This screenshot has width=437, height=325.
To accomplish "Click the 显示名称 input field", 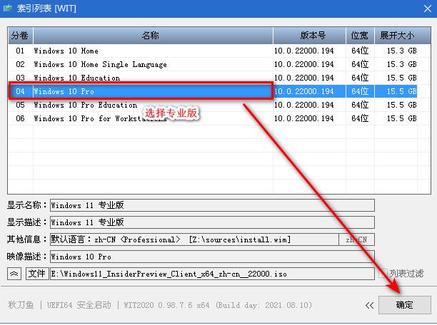I will point(212,205).
